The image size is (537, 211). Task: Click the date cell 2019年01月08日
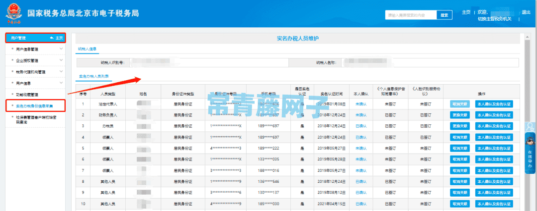pos(332,104)
